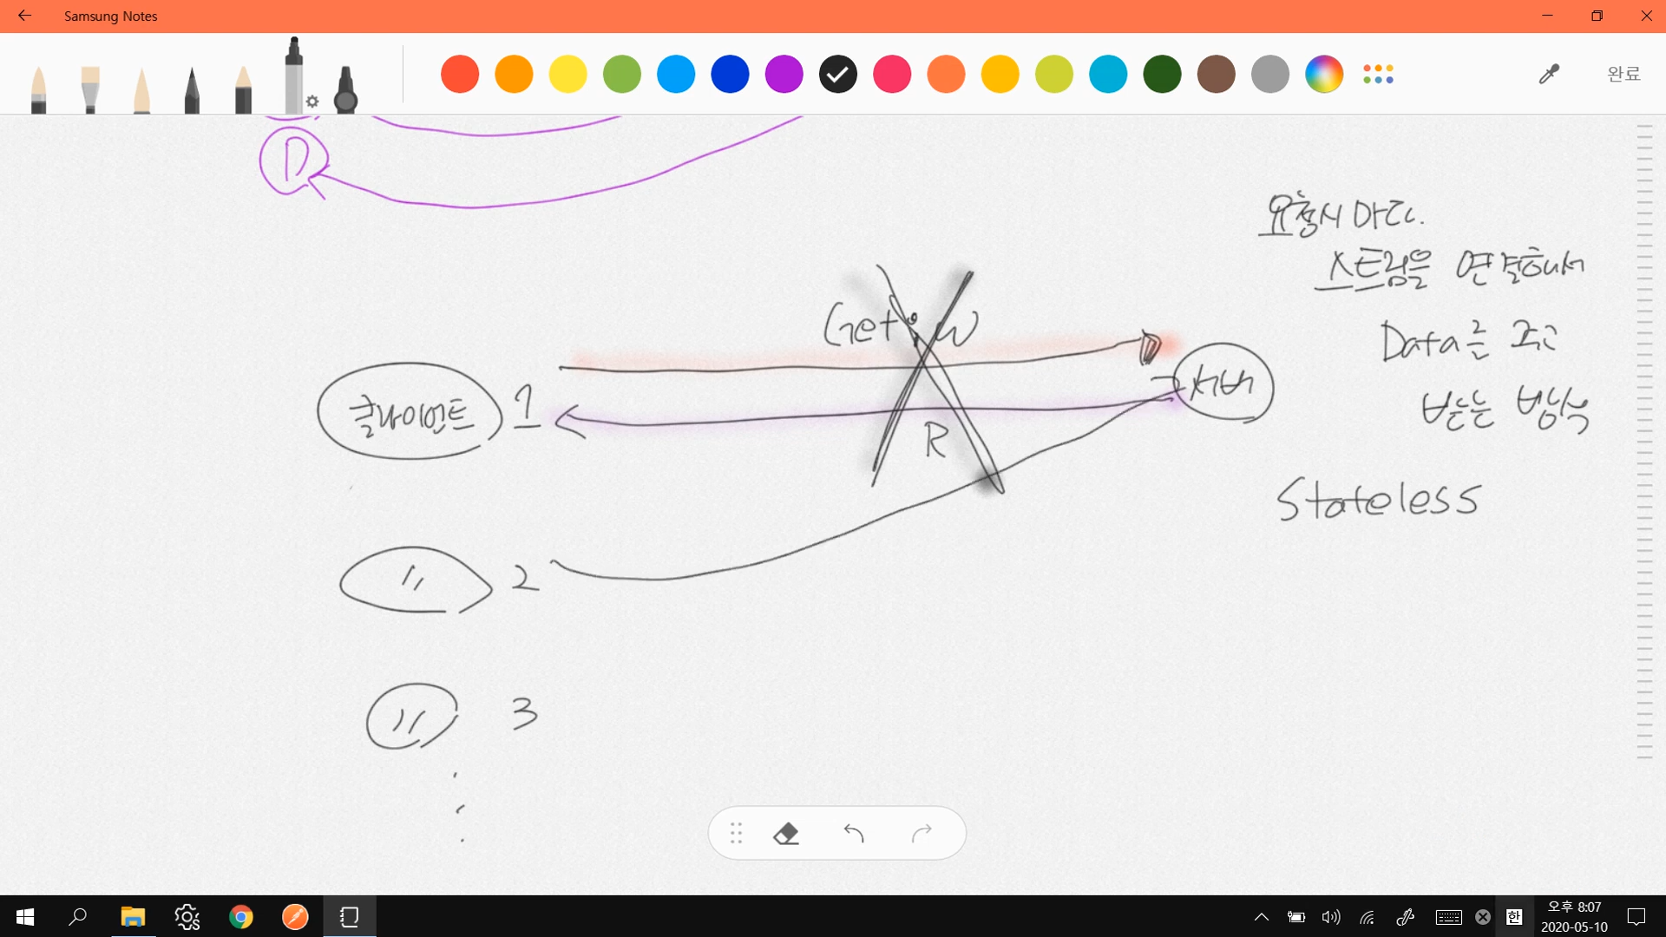Select the fountain pen tool
The width and height of the screenshot is (1666, 937).
tap(38, 89)
